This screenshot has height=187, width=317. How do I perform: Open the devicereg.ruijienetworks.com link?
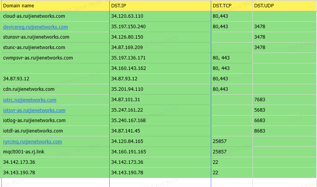35,27
